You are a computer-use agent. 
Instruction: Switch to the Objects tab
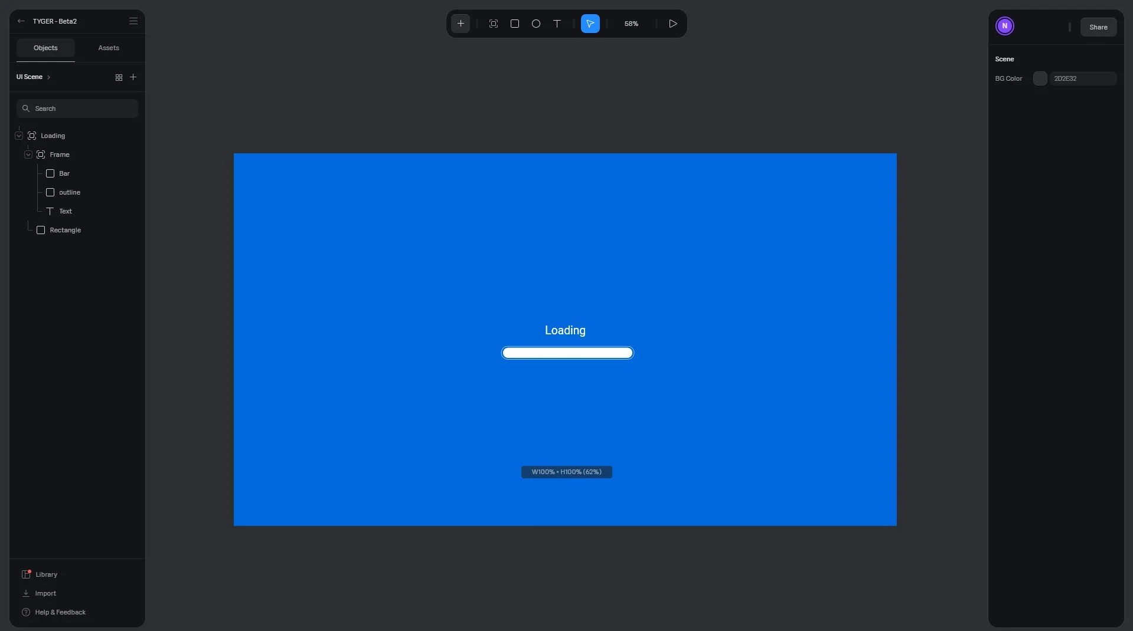(x=45, y=48)
